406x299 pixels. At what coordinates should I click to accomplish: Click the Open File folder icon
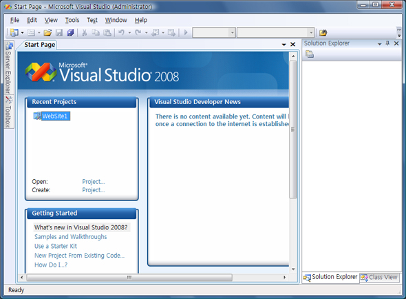(x=47, y=32)
